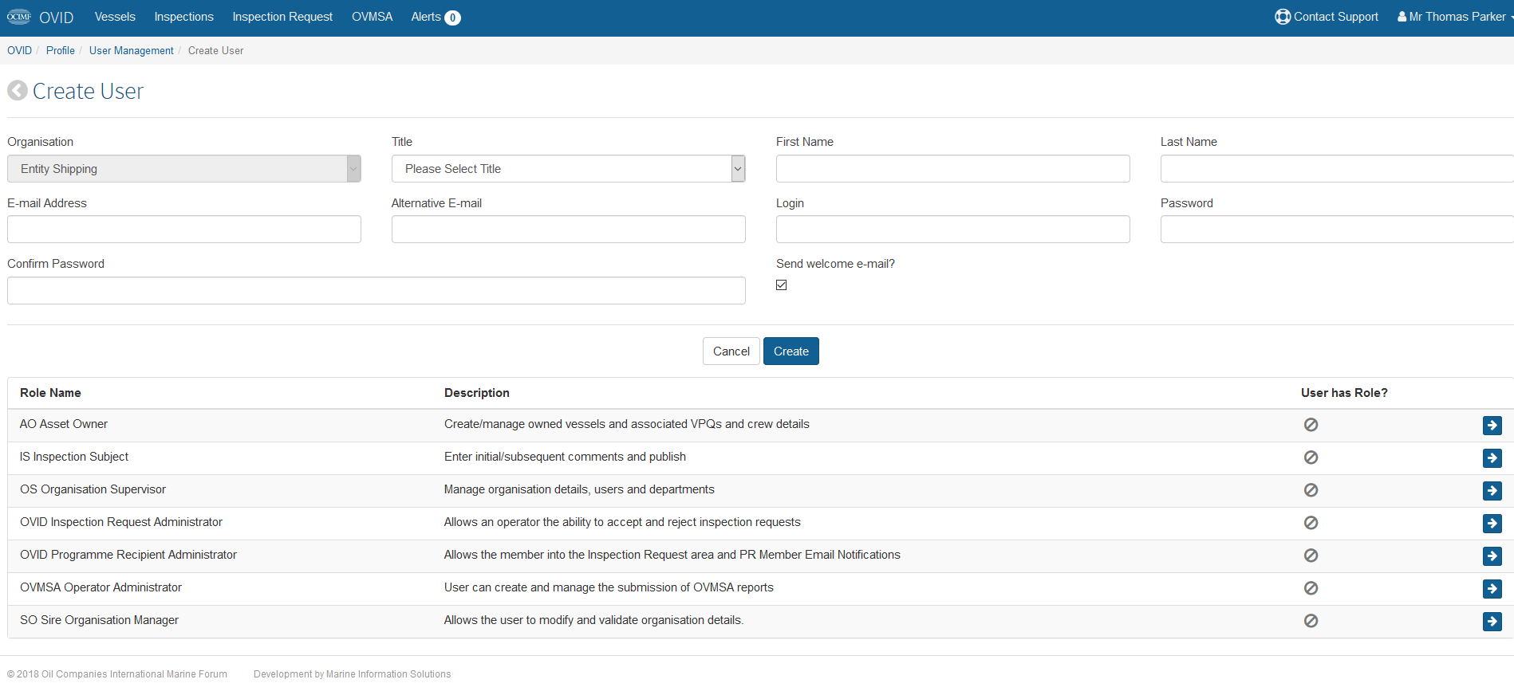The image size is (1514, 695).
Task: Click the user icon beside Mr Thomas Parker
Action: pos(1402,17)
